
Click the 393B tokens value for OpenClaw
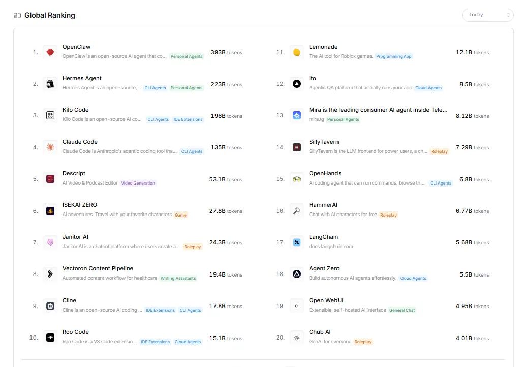(226, 52)
